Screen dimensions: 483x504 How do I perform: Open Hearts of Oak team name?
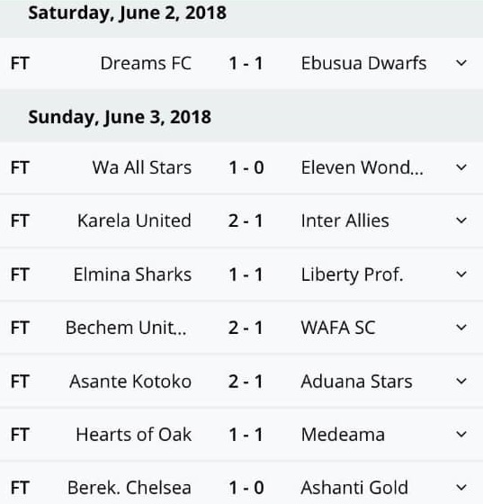[x=134, y=435]
